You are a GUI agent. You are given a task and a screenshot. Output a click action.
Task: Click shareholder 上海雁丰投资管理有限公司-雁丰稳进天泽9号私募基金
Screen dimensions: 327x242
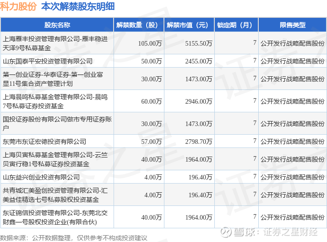(x=55, y=43)
